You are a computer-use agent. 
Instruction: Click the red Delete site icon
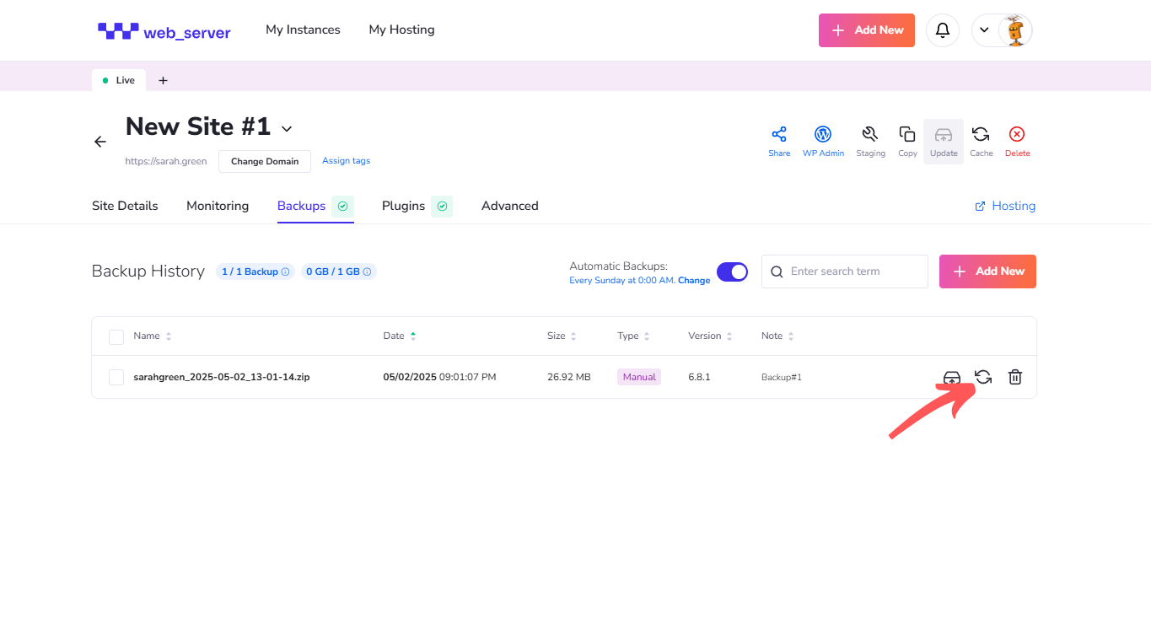point(1017,135)
